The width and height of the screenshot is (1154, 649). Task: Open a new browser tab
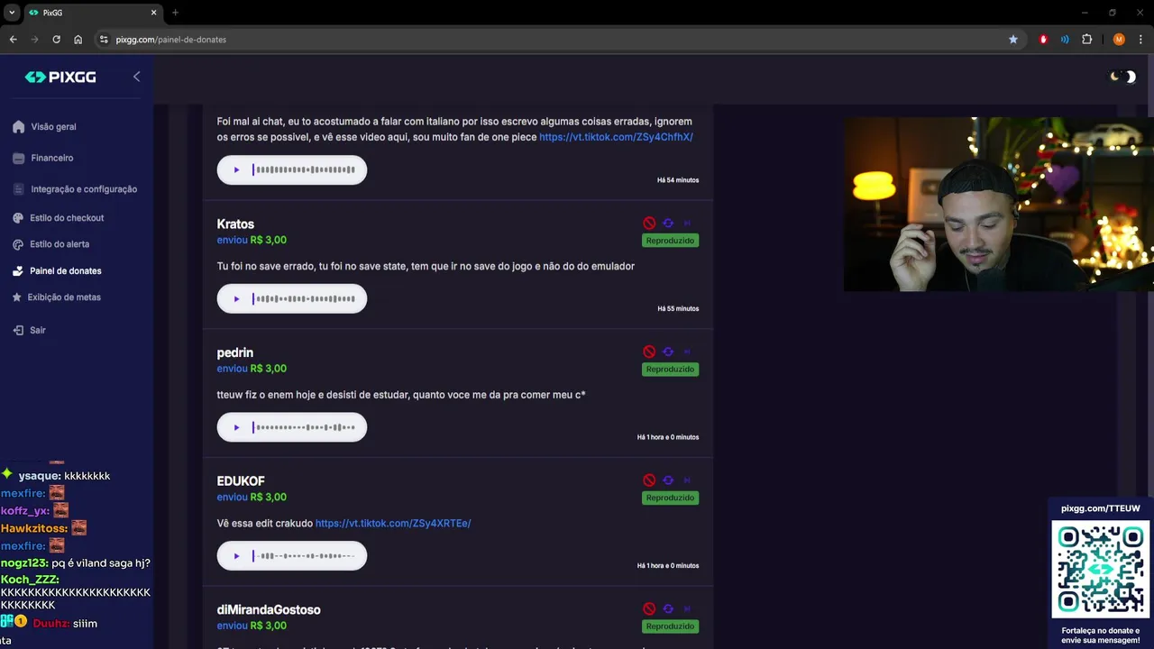click(175, 13)
